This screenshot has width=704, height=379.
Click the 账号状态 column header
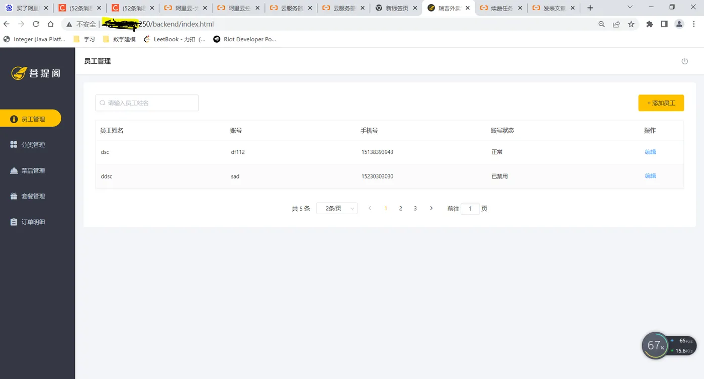coord(502,131)
